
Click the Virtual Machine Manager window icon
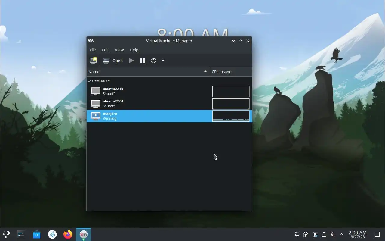(91, 41)
